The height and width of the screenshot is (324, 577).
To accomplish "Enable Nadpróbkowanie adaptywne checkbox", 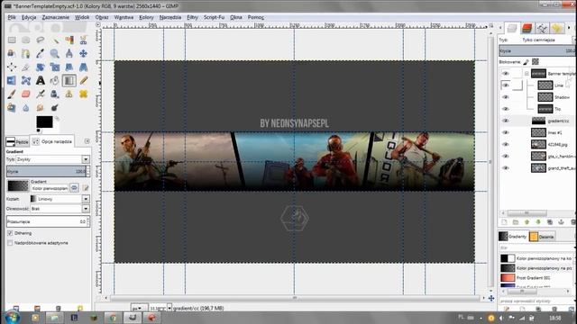I will [x=10, y=243].
